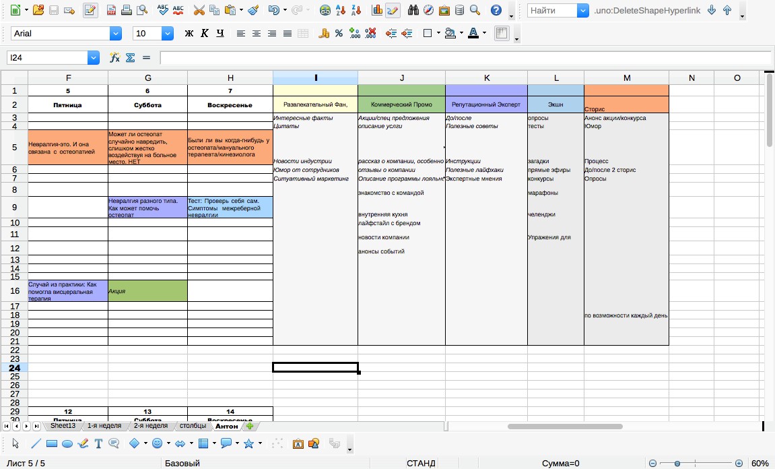Open the Gallery picture icon
775x469 pixels.
pyautogui.click(x=444, y=10)
